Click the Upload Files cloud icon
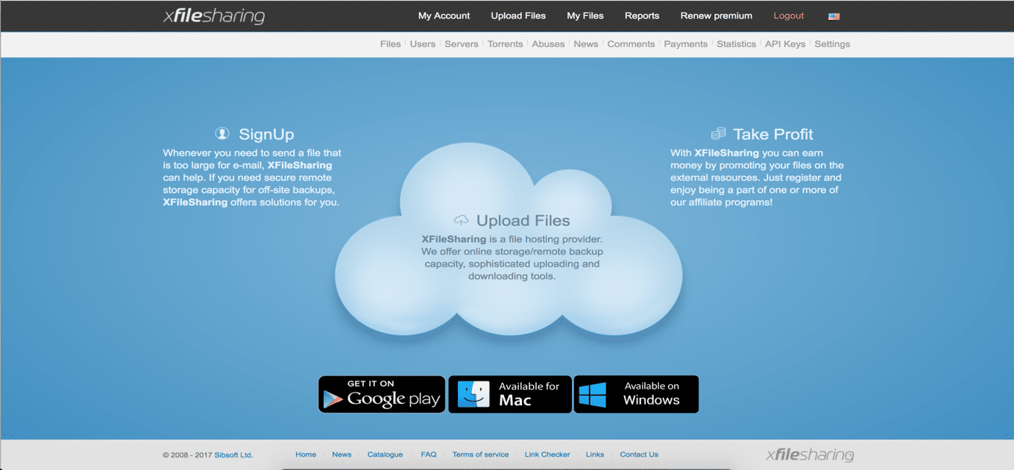1014x470 pixels. [461, 219]
